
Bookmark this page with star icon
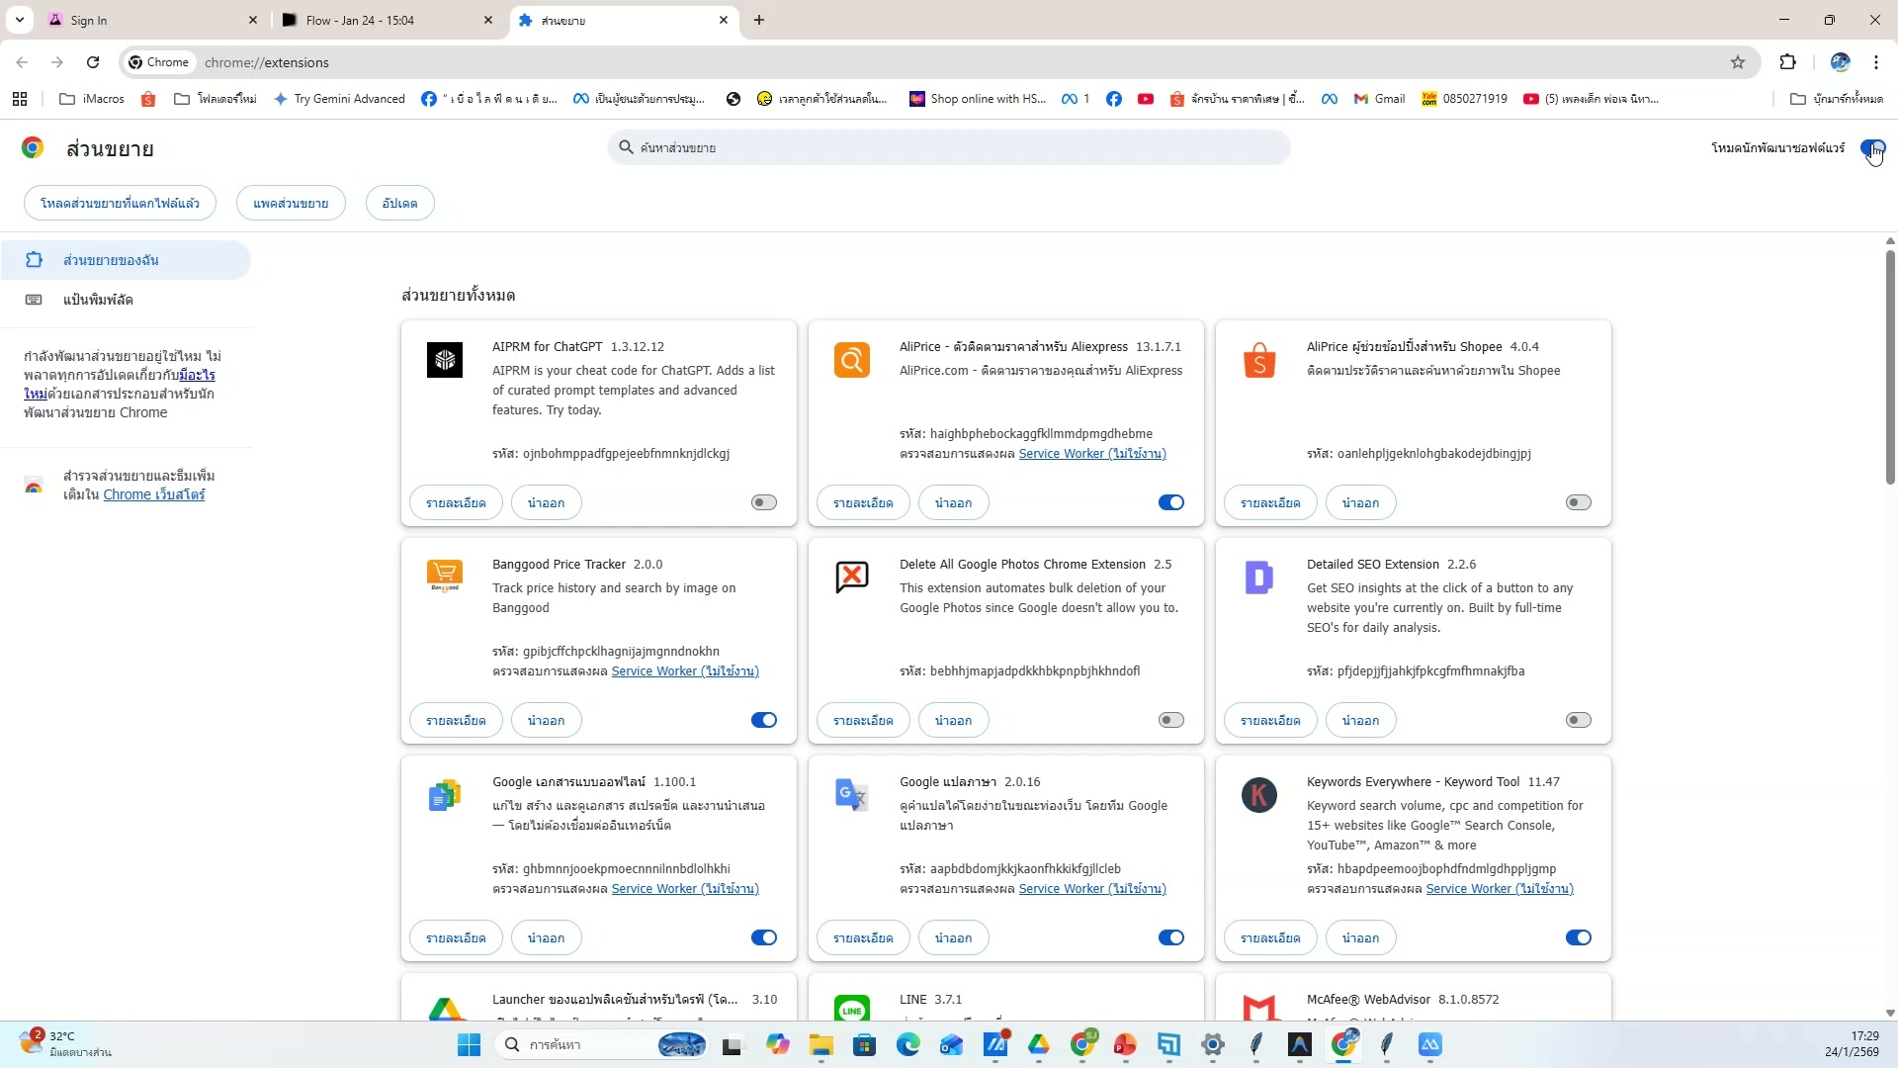click(x=1738, y=62)
